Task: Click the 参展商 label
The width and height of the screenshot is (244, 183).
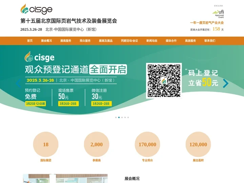Action: 97,160
